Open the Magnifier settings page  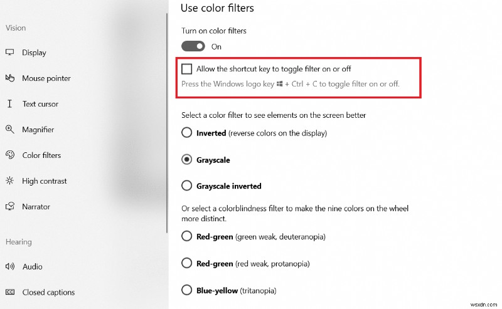coord(38,130)
